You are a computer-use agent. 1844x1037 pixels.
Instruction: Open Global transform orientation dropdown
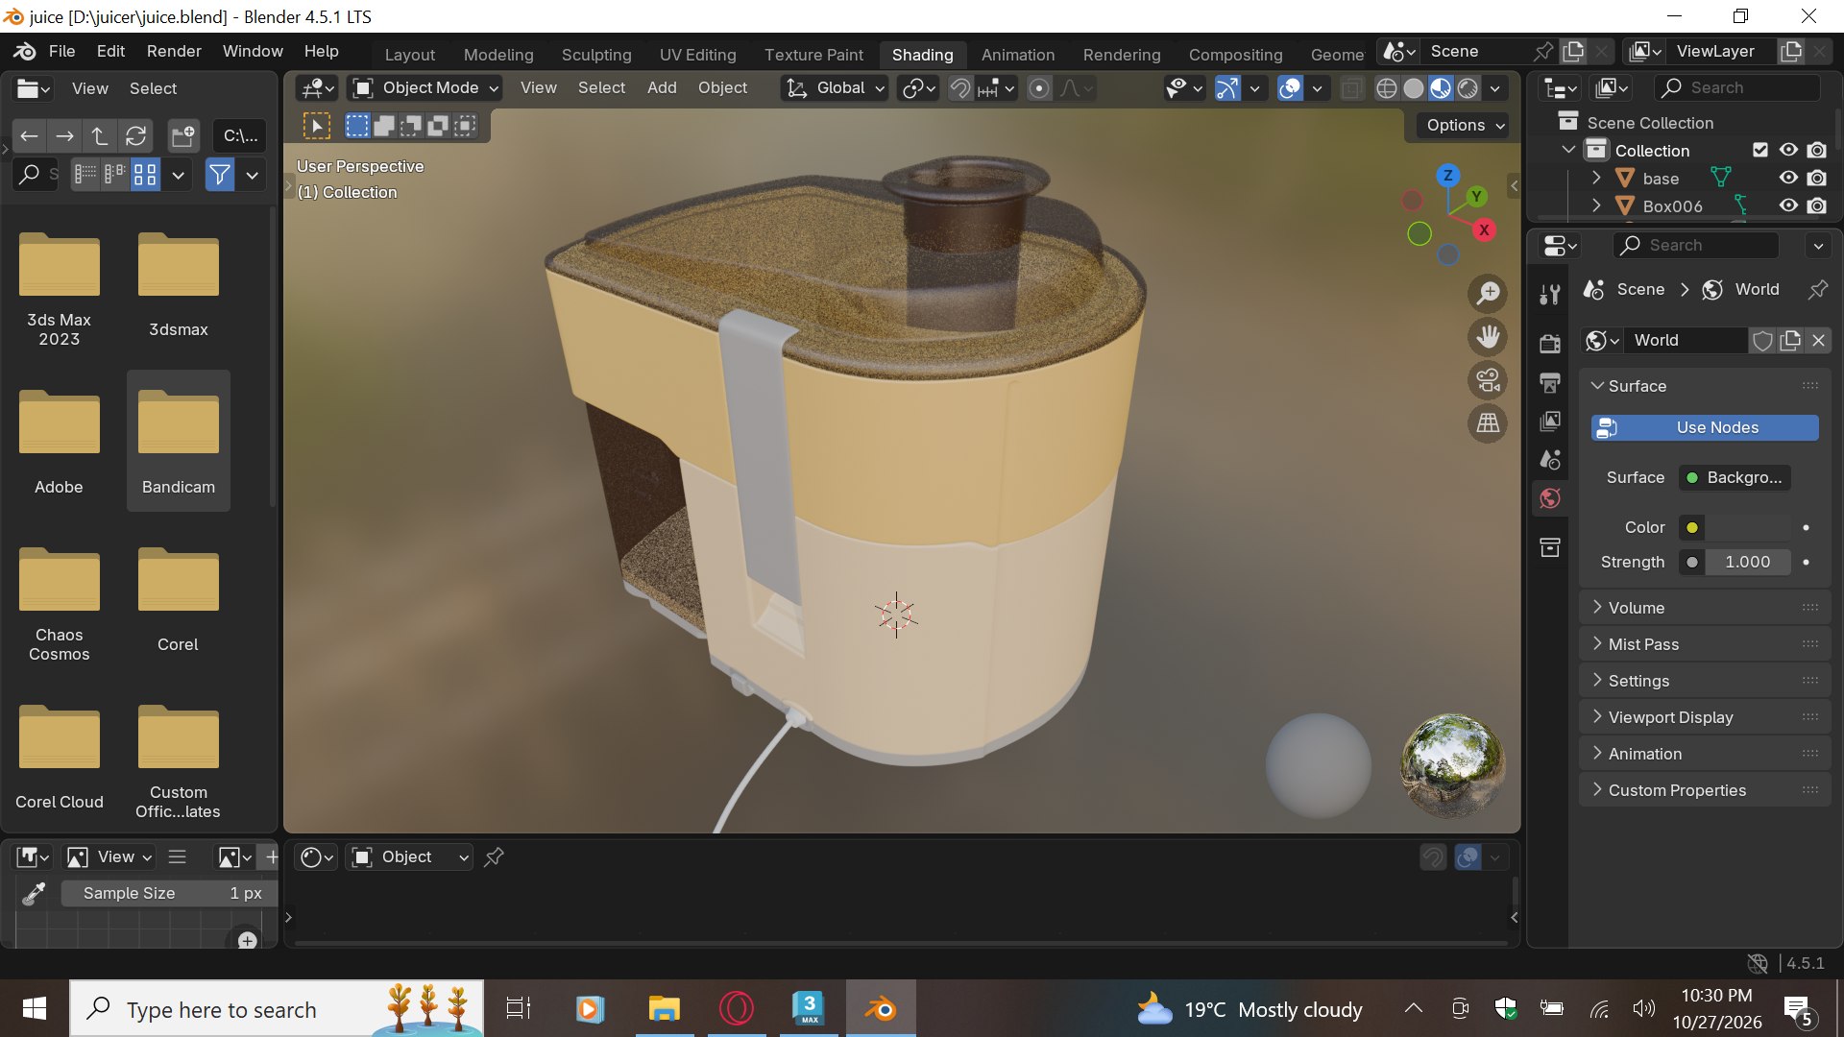(x=835, y=88)
